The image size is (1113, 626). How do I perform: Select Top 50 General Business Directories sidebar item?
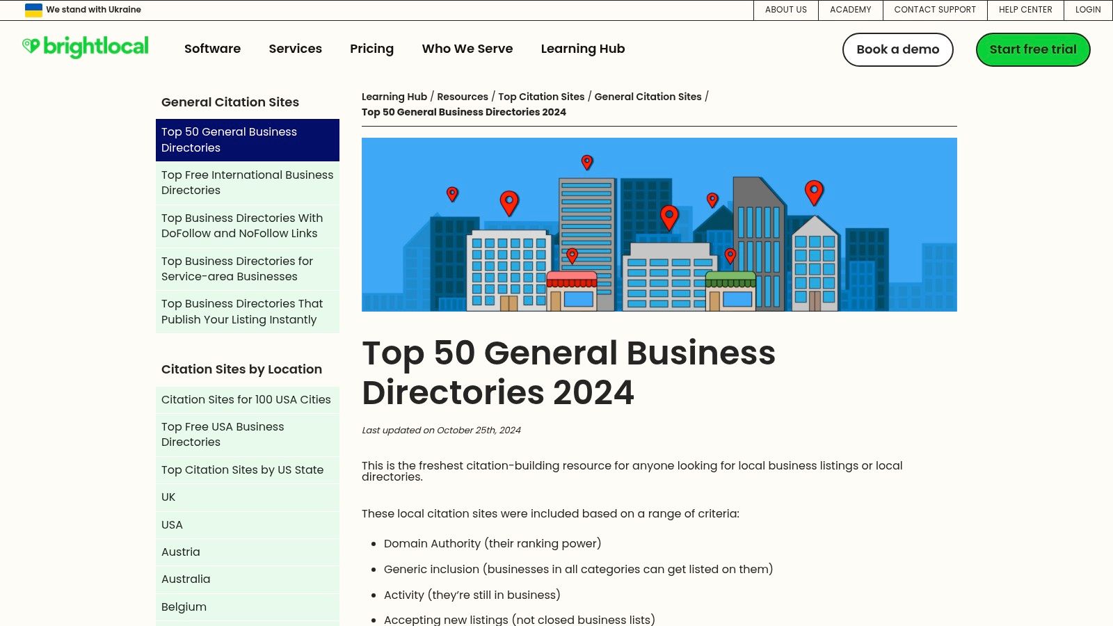[248, 140]
